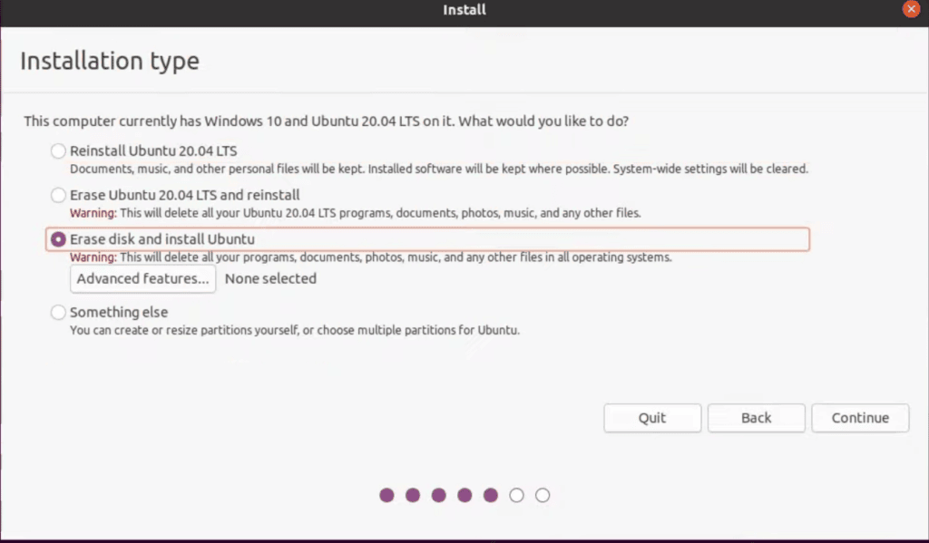
Task: Click the sixth hollow progress circle
Action: [x=516, y=495]
